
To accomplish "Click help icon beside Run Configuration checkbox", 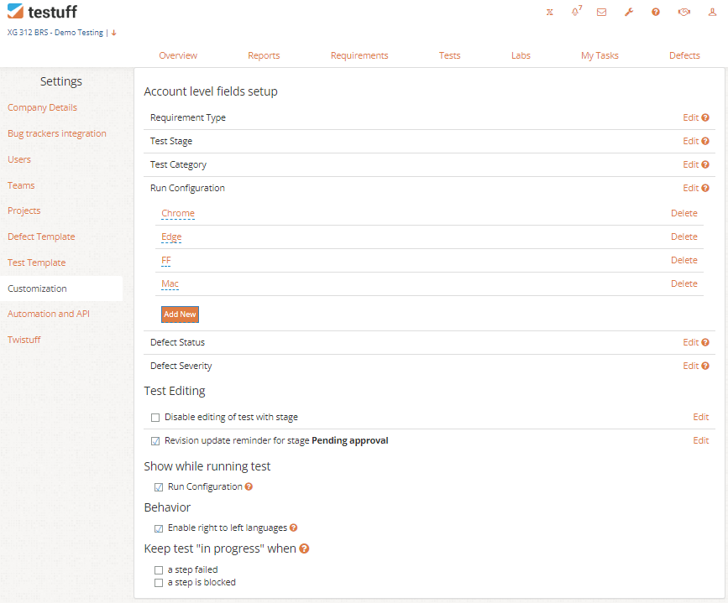I will pyautogui.click(x=249, y=486).
